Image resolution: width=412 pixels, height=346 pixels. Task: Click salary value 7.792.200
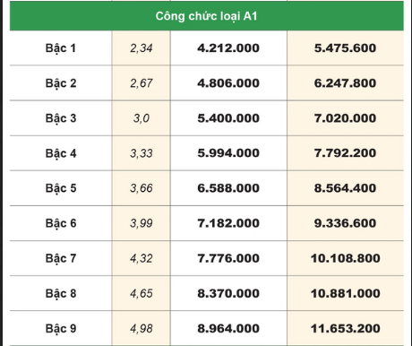pyautogui.click(x=345, y=153)
